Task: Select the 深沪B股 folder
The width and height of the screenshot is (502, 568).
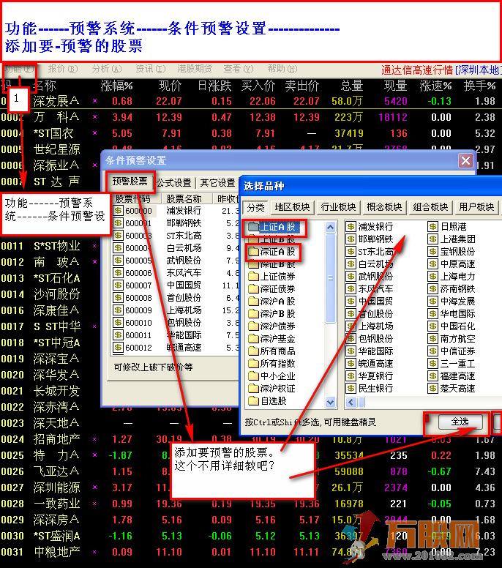Action: pos(272,314)
